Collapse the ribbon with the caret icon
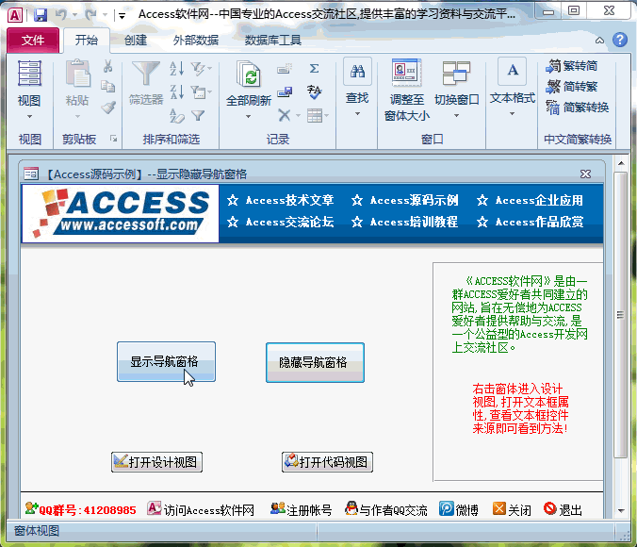This screenshot has height=547, width=637. click(x=599, y=41)
